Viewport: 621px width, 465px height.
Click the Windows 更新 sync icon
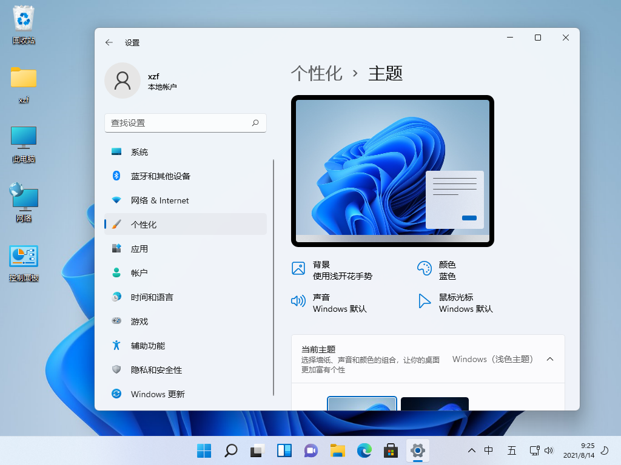pos(116,394)
